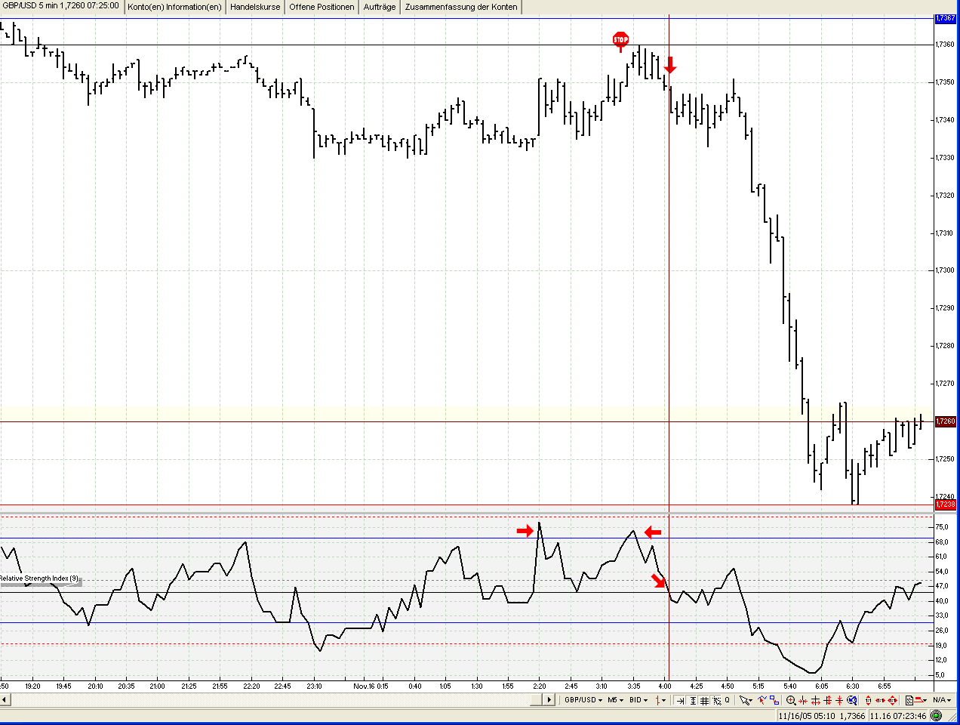Expand the N/A dropdown in toolbar
960x725 pixels.
click(942, 700)
